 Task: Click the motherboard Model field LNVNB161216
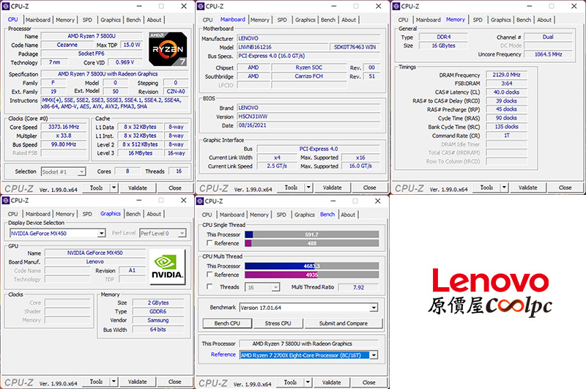tap(283, 47)
